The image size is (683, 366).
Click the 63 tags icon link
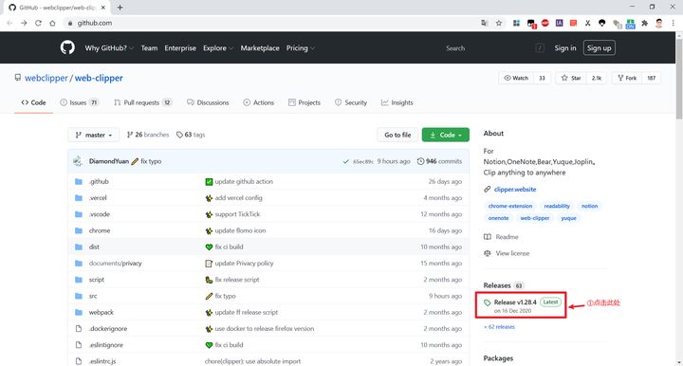(191, 135)
